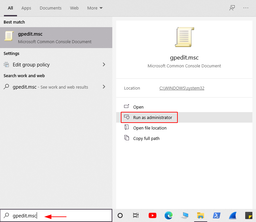Switch to the All tab
Screen dimensions: 256x222
point(10,8)
